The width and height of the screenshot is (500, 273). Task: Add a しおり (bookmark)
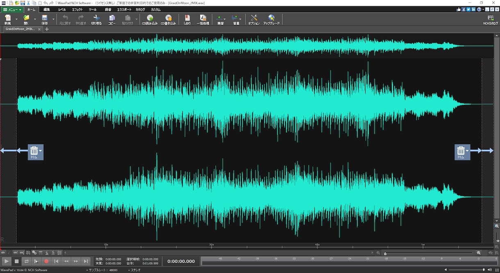[187, 19]
